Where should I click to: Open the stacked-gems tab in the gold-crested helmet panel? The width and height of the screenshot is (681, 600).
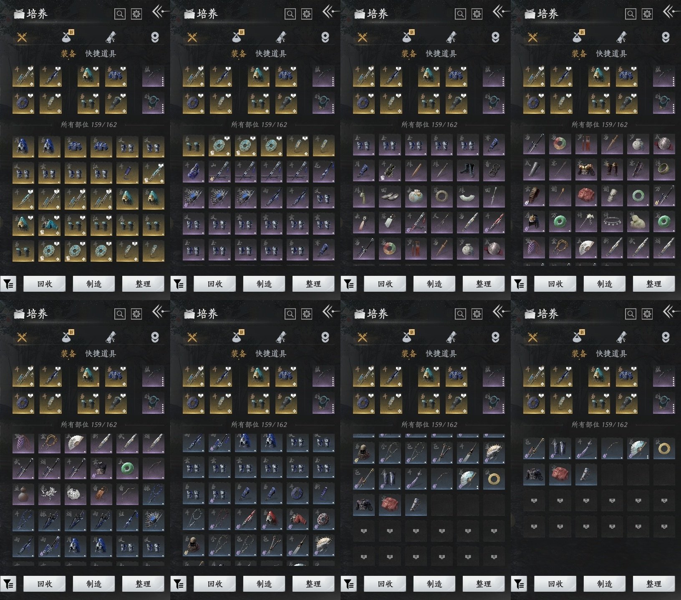(666, 37)
